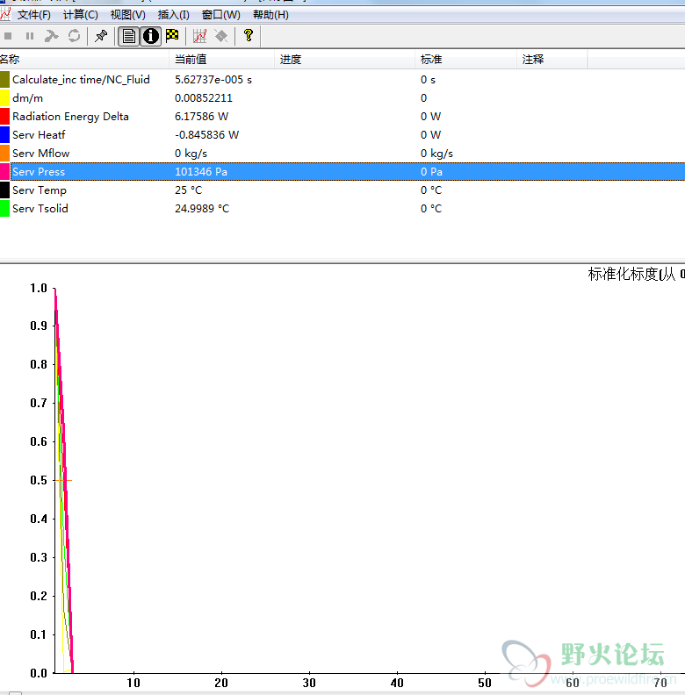Click the goal plot chart icon
This screenshot has width=685, height=695.
[x=200, y=36]
